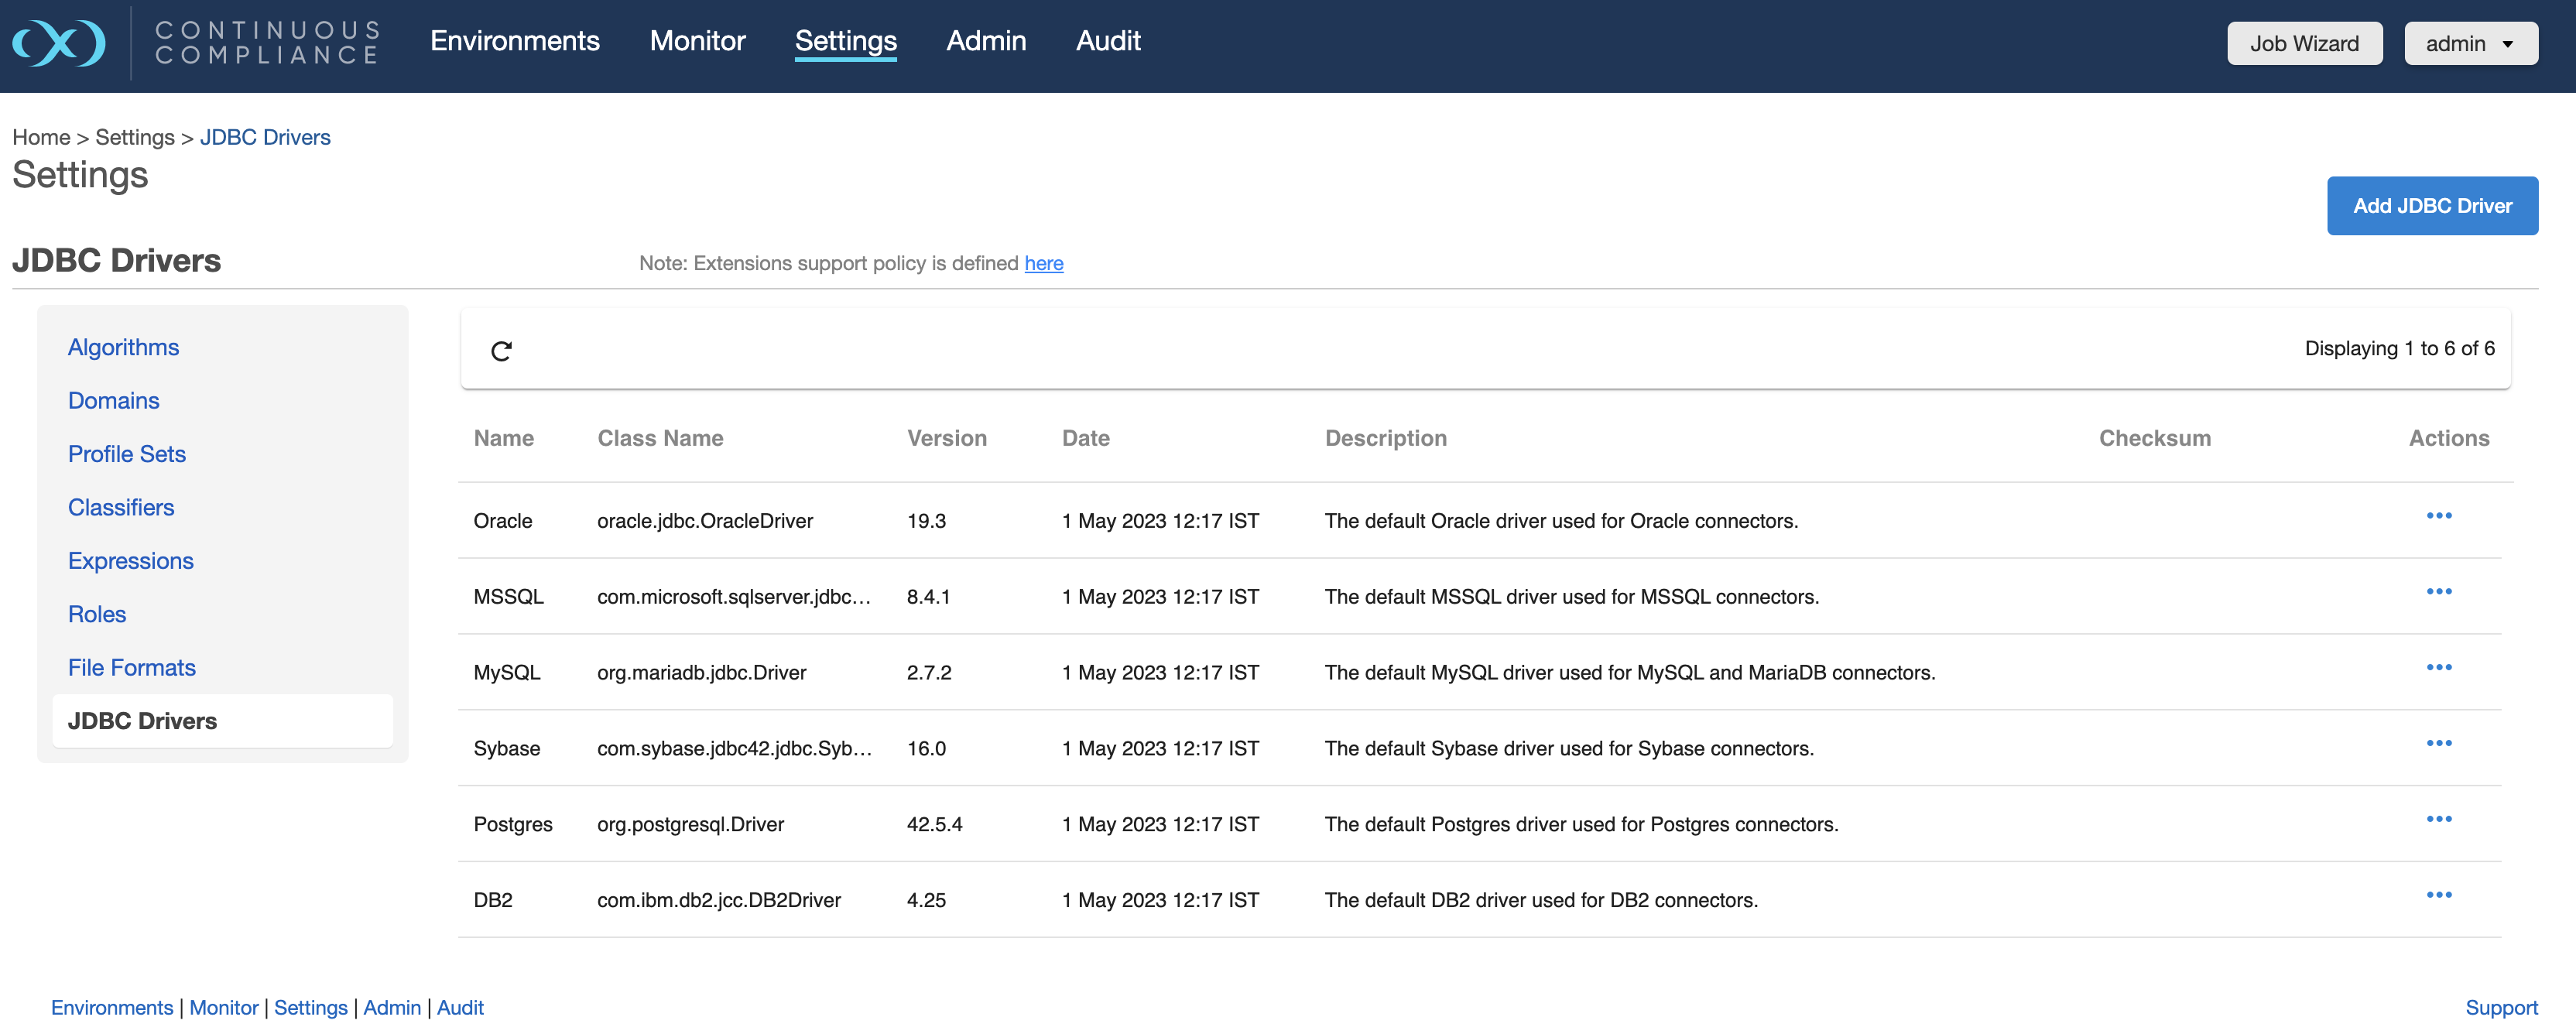Open Profile Sets in the sidebar

click(127, 454)
